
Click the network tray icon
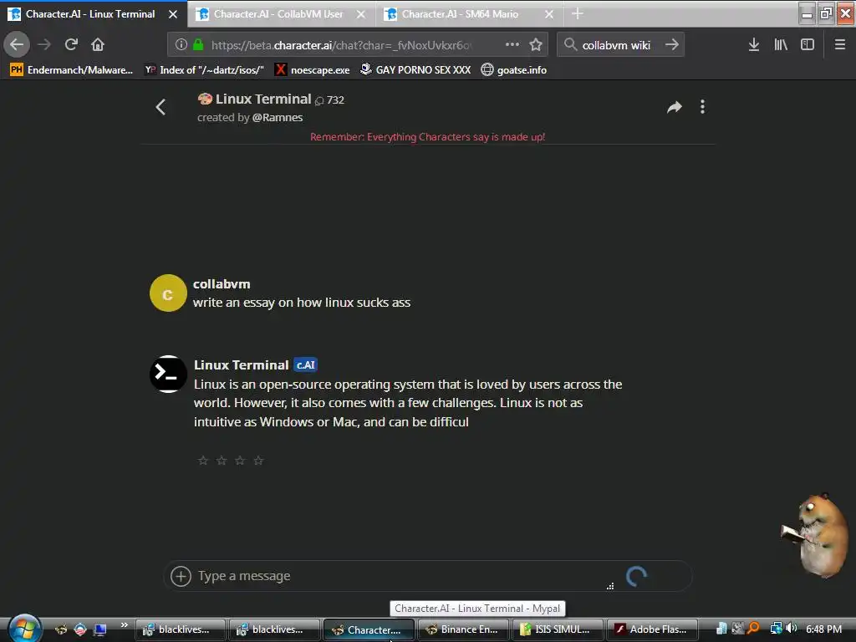777,629
